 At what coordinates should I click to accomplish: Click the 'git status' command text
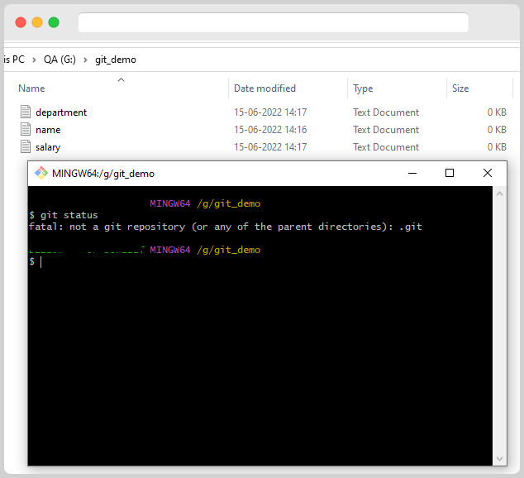click(x=69, y=215)
